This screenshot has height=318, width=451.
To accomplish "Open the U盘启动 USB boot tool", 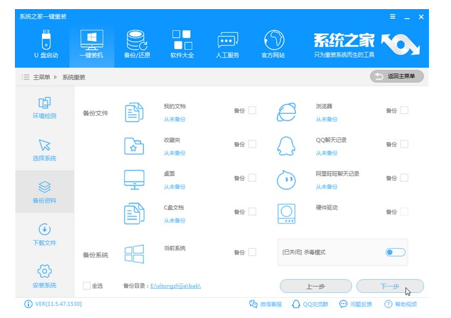I will (46, 44).
